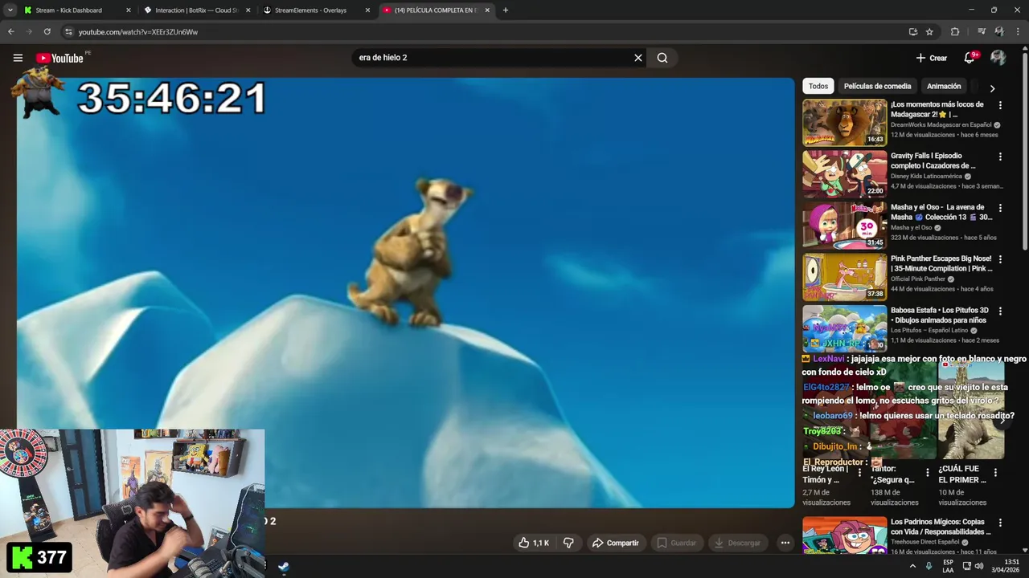This screenshot has width=1029, height=578.
Task: Click the Crear button
Action: [x=932, y=58]
